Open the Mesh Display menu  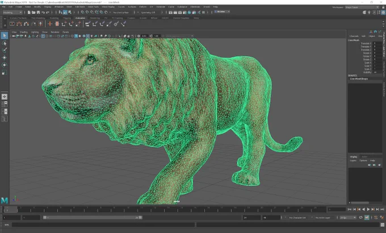tap(108, 7)
